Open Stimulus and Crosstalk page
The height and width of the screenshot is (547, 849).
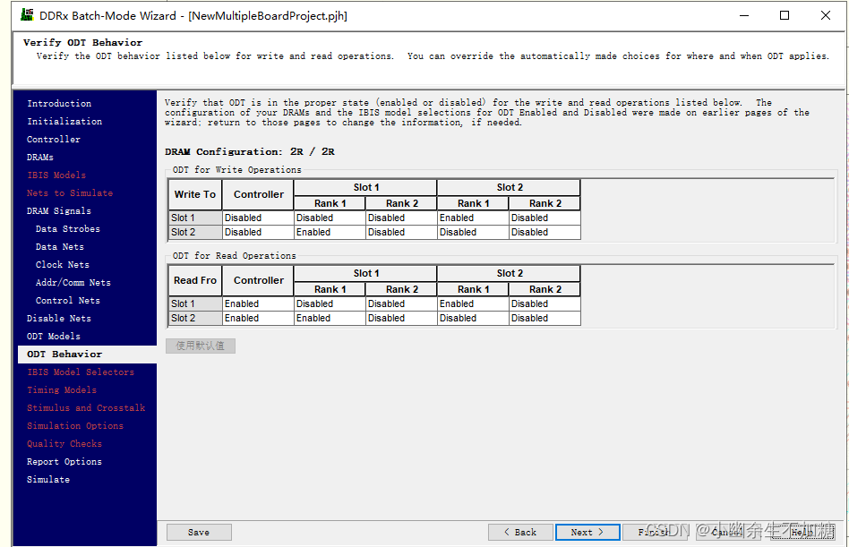click(x=86, y=407)
